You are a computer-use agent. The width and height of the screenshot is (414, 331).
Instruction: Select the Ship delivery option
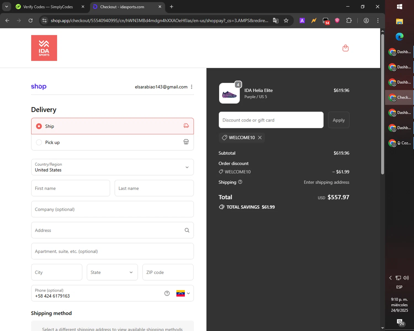[x=112, y=126]
